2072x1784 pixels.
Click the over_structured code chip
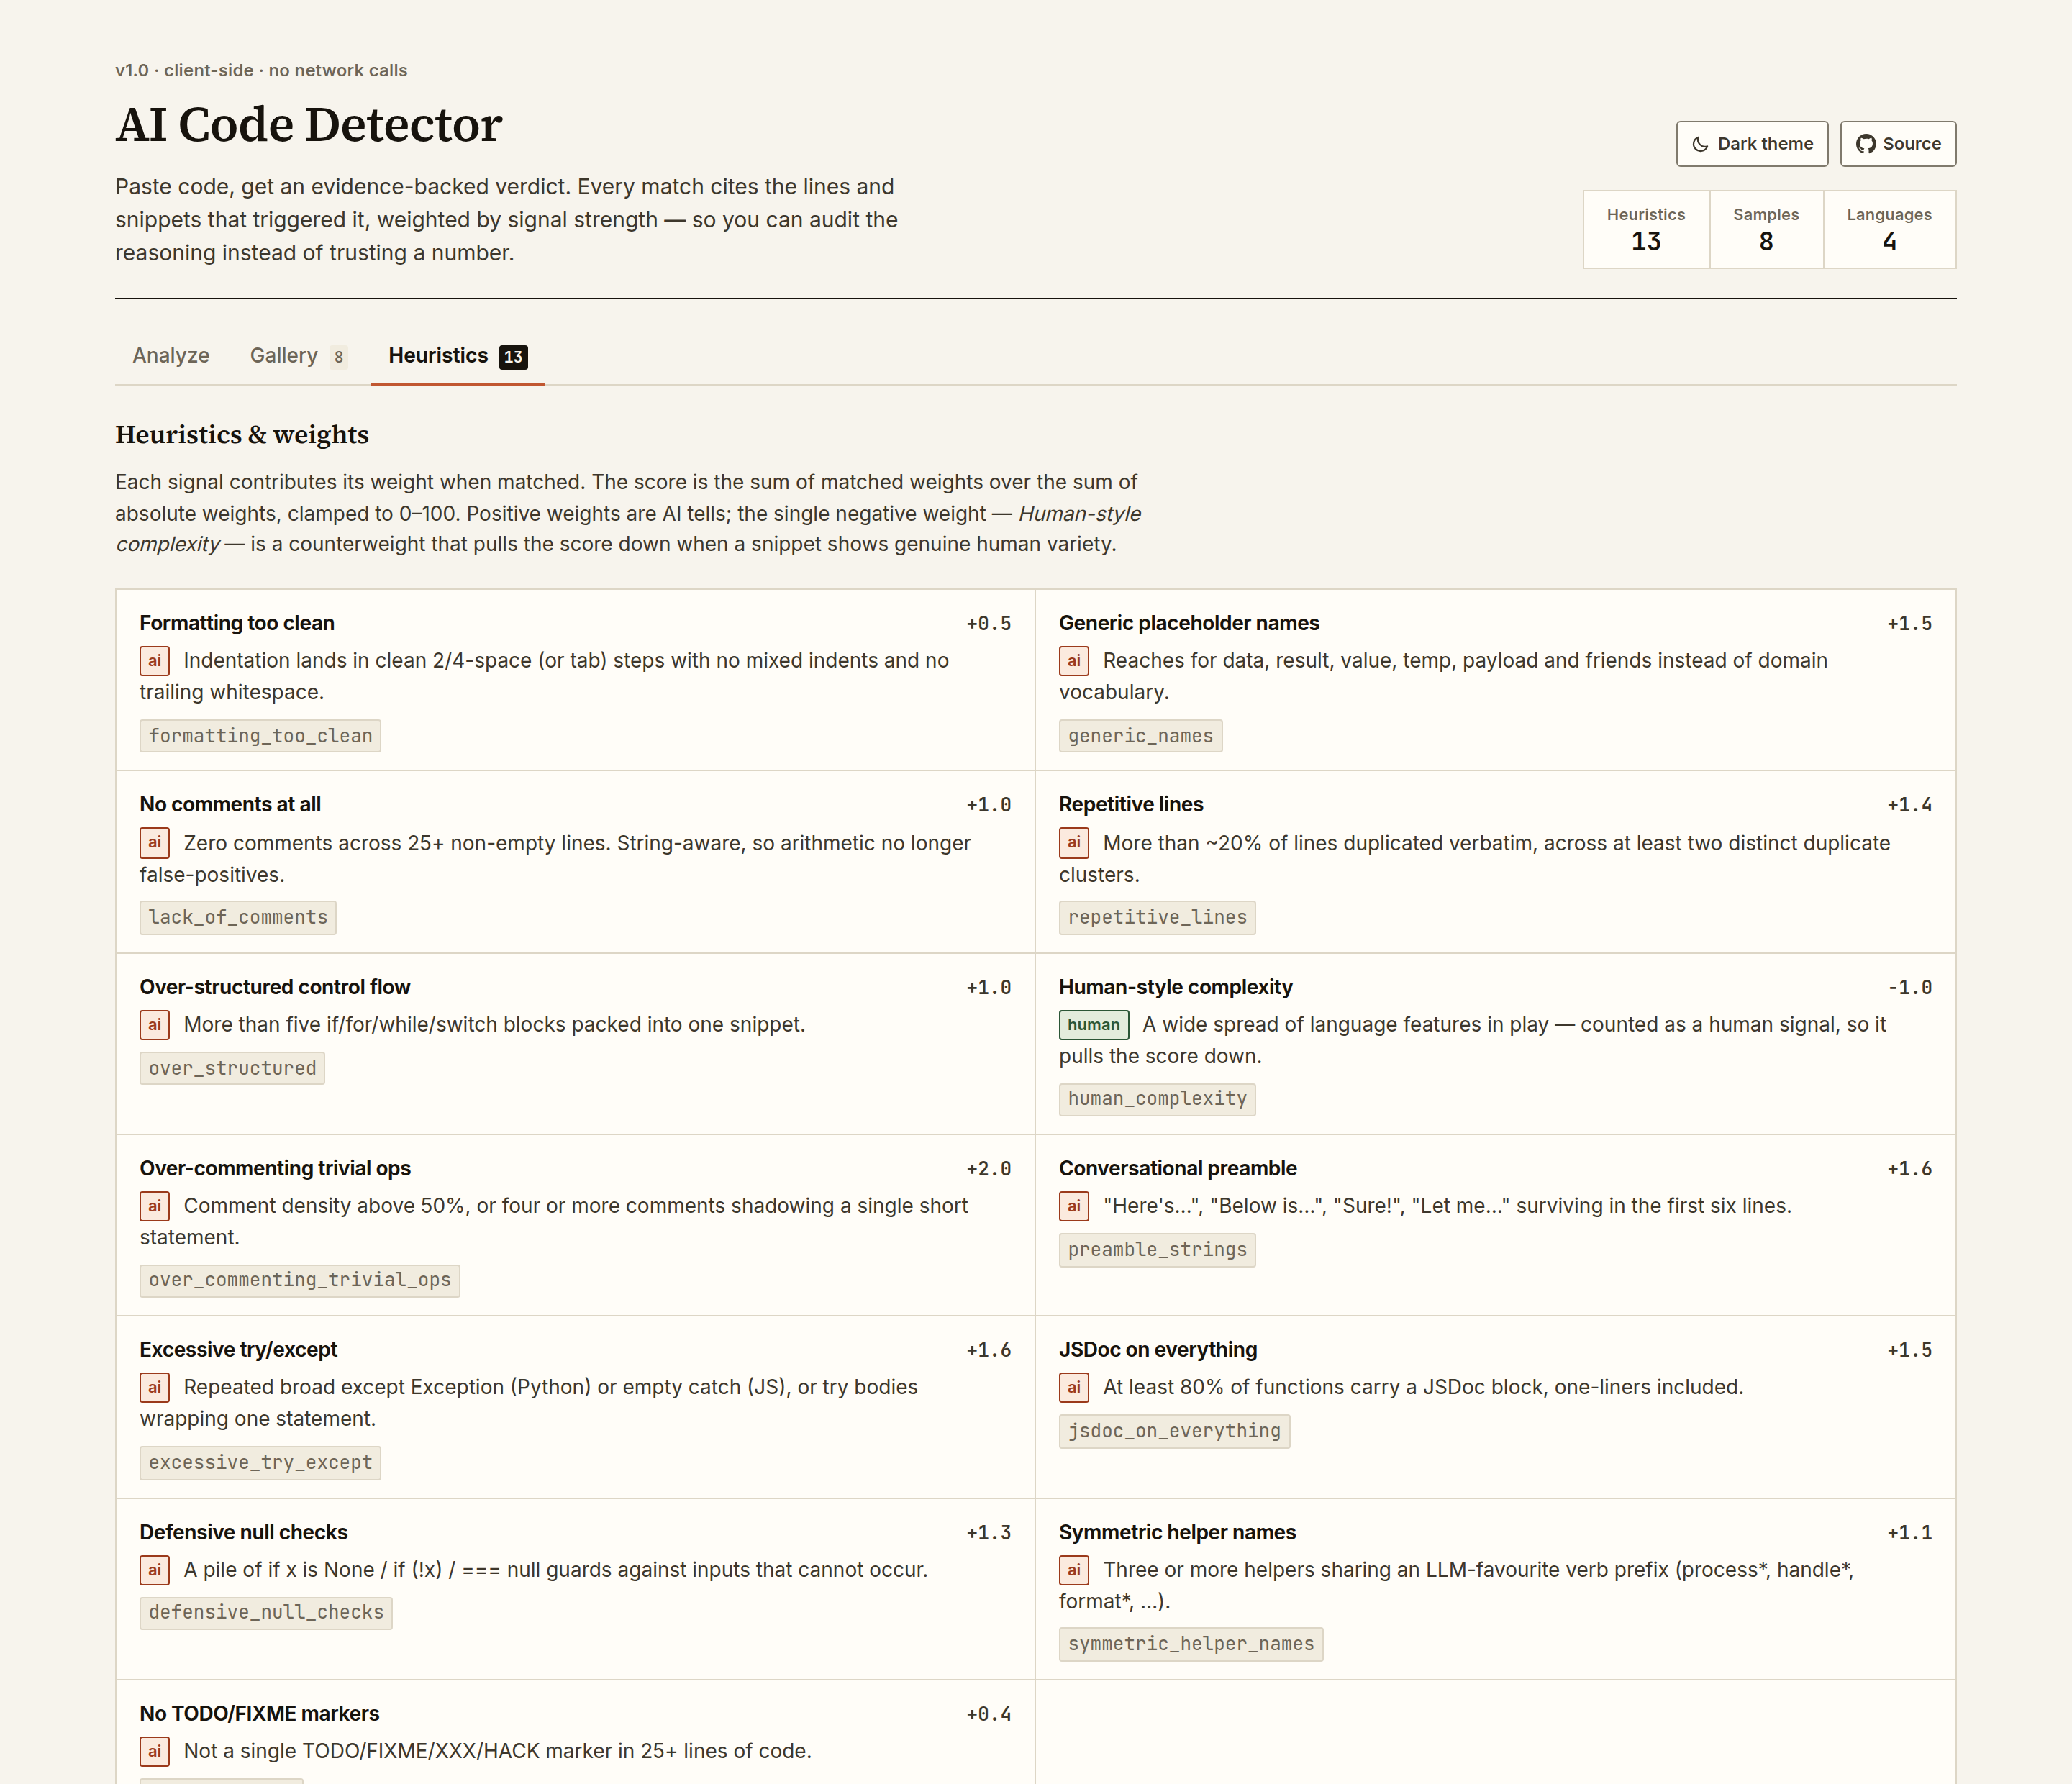[232, 1068]
